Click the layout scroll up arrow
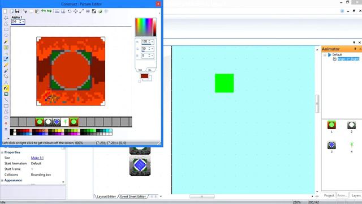 pos(317,49)
